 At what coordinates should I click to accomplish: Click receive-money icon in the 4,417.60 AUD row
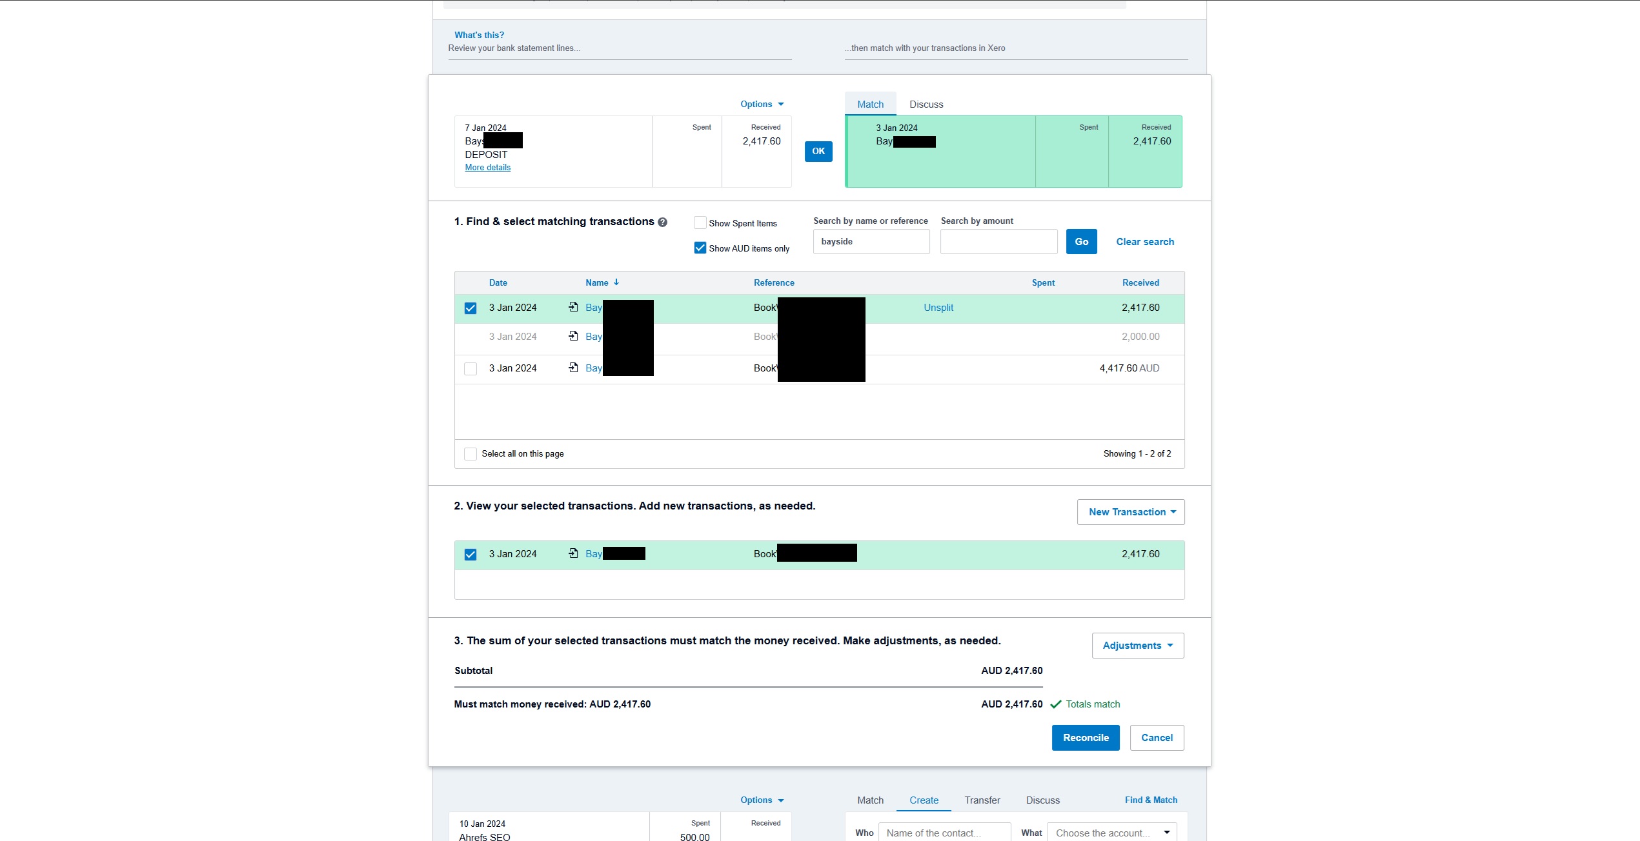[x=573, y=368]
